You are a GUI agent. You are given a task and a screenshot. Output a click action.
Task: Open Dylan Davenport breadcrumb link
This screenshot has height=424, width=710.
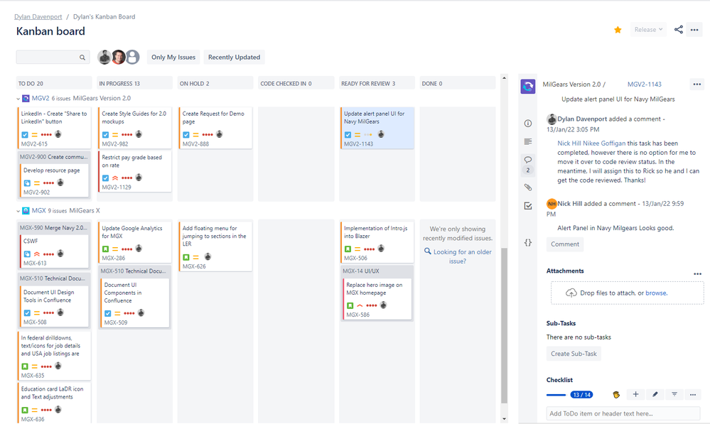click(38, 17)
